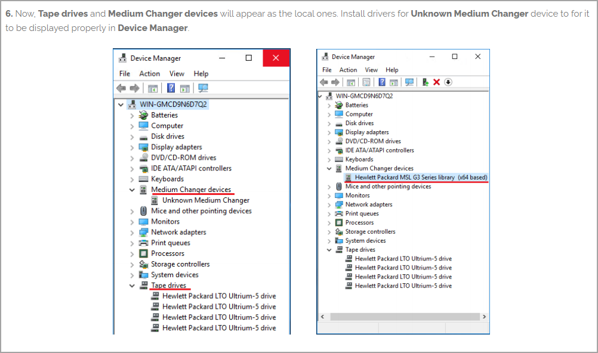
Task: Select WIN-GMCD9N6D7Q2 computer name in right window
Action: pos(364,95)
